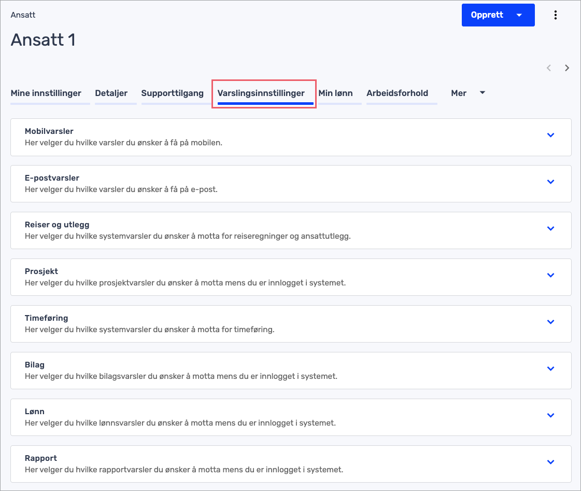Expand the Prosjekt section chevron
This screenshot has height=491, width=581.
(550, 276)
